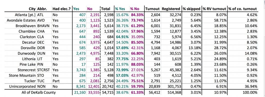The height and width of the screenshot is (97, 265).
Task: Click the % skipped column header
Action: 191,9
